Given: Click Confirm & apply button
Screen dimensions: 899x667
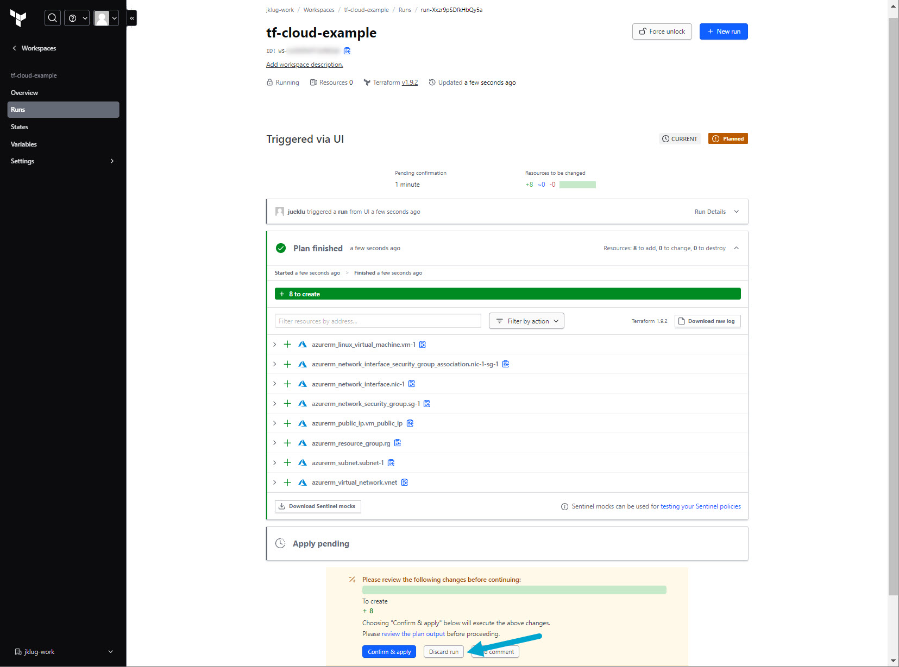Looking at the screenshot, I should point(389,652).
